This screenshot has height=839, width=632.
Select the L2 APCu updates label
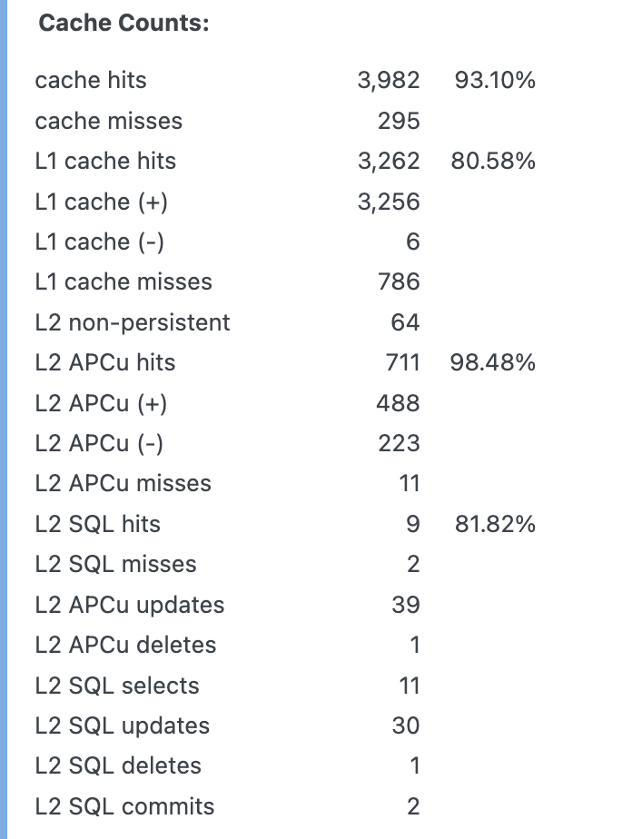[130, 605]
